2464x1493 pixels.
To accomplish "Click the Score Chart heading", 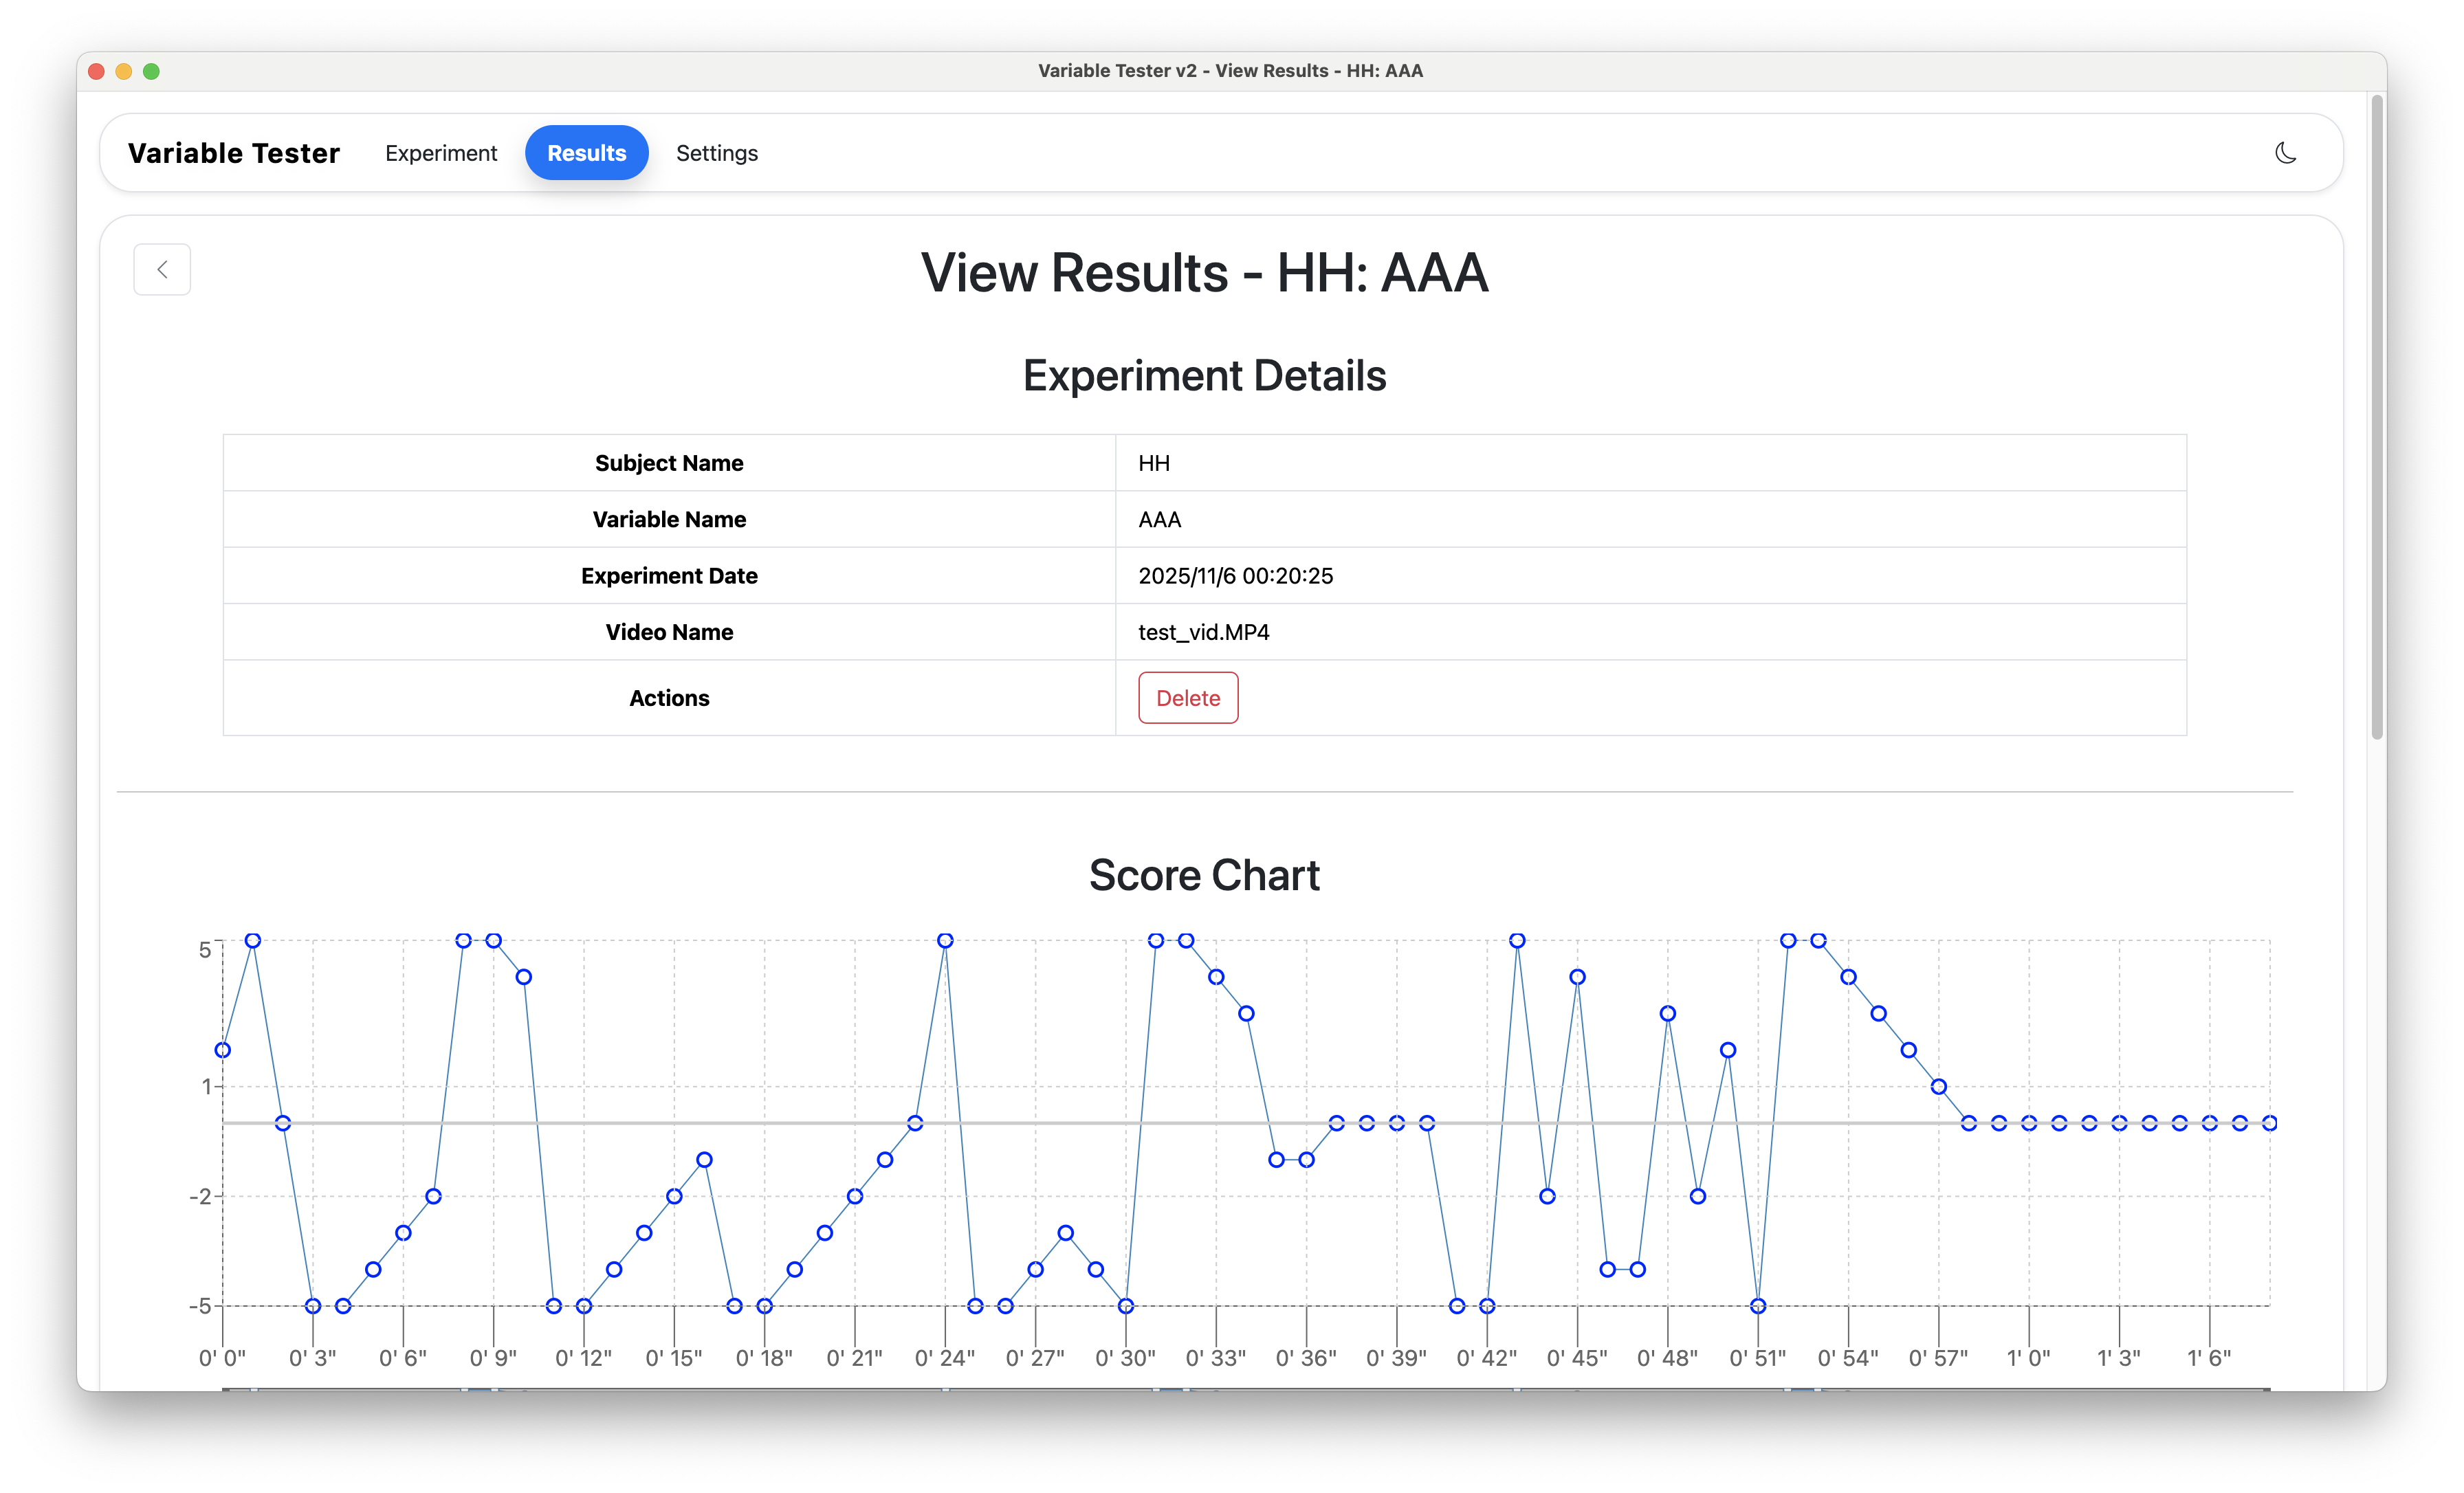I will point(1204,875).
